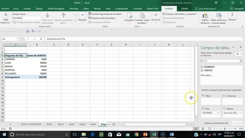Open Cambiar origen de datos
This screenshot has height=138, width=245.
click(142, 18)
